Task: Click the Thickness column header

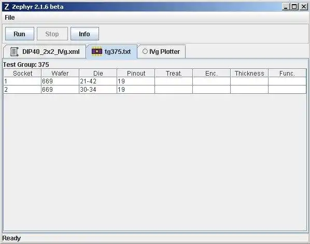Action: pos(249,73)
